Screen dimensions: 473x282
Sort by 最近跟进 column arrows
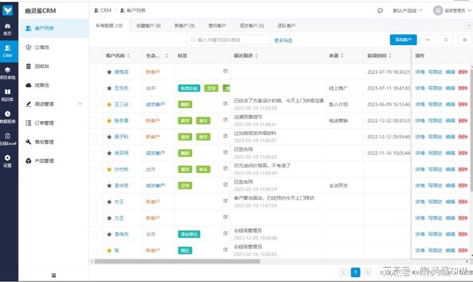[257, 55]
